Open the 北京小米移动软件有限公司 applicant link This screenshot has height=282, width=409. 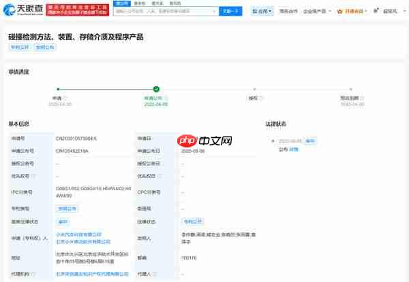point(83,242)
